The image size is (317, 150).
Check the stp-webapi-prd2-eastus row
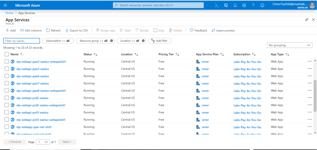7,98
